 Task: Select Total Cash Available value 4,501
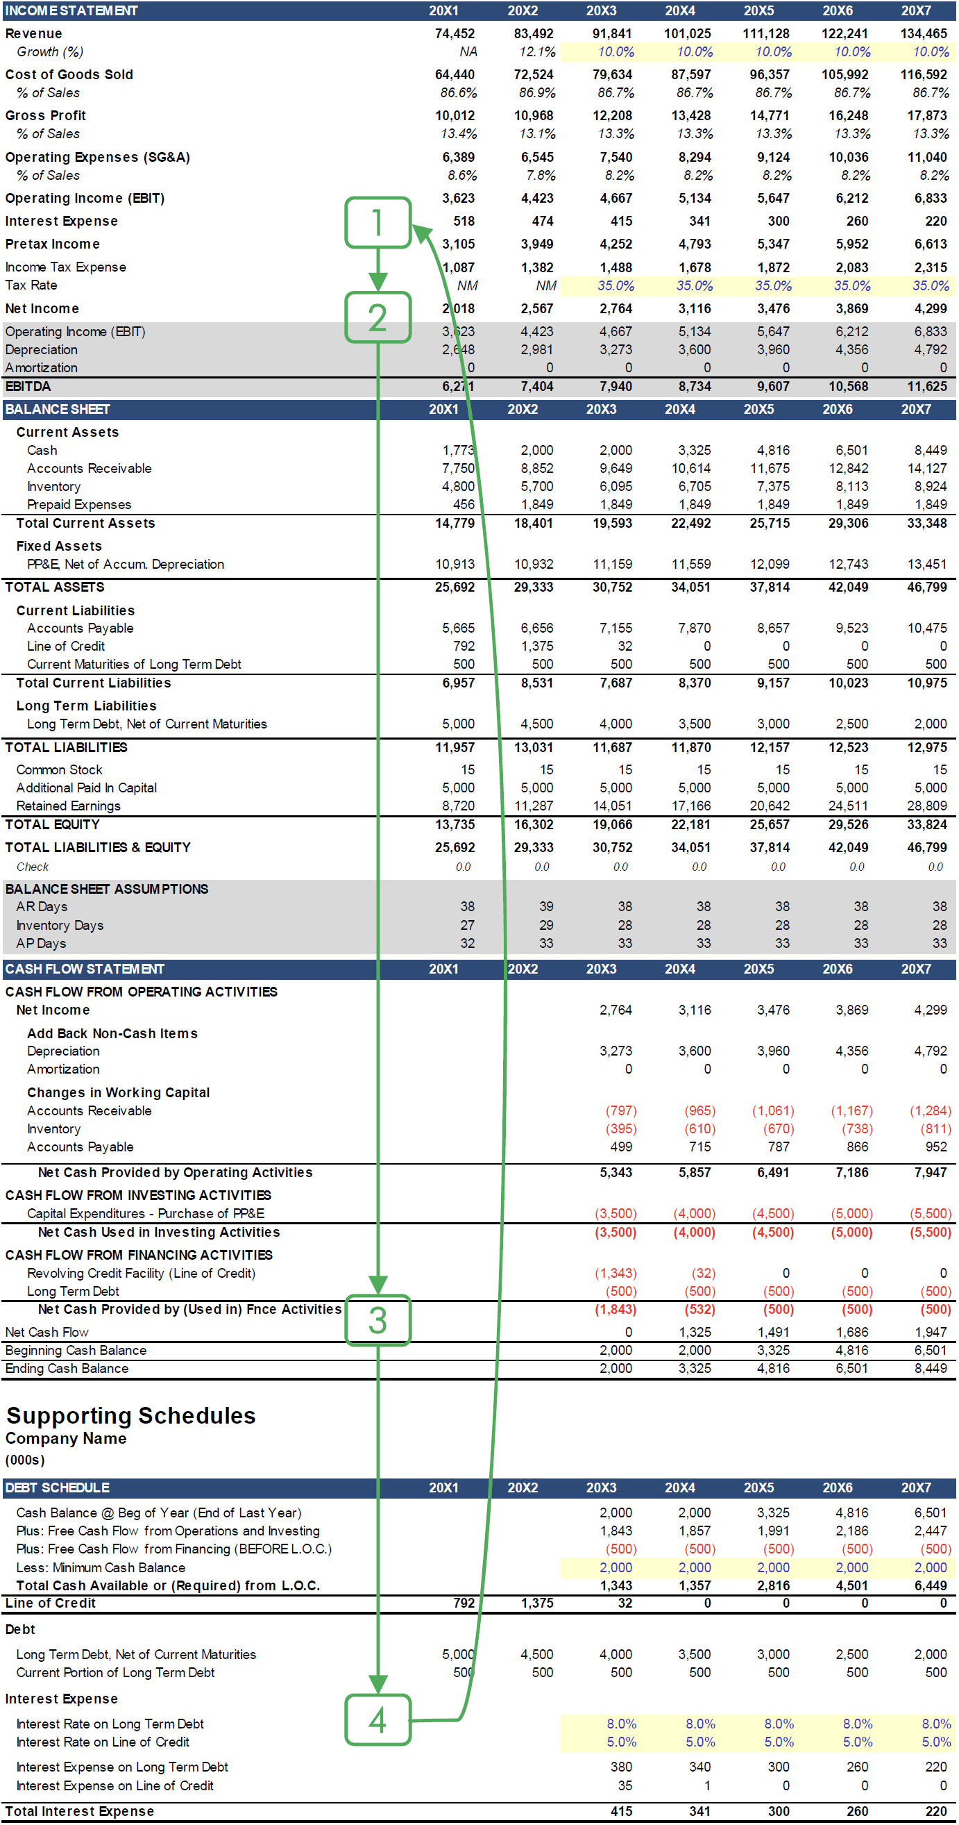tap(851, 1585)
